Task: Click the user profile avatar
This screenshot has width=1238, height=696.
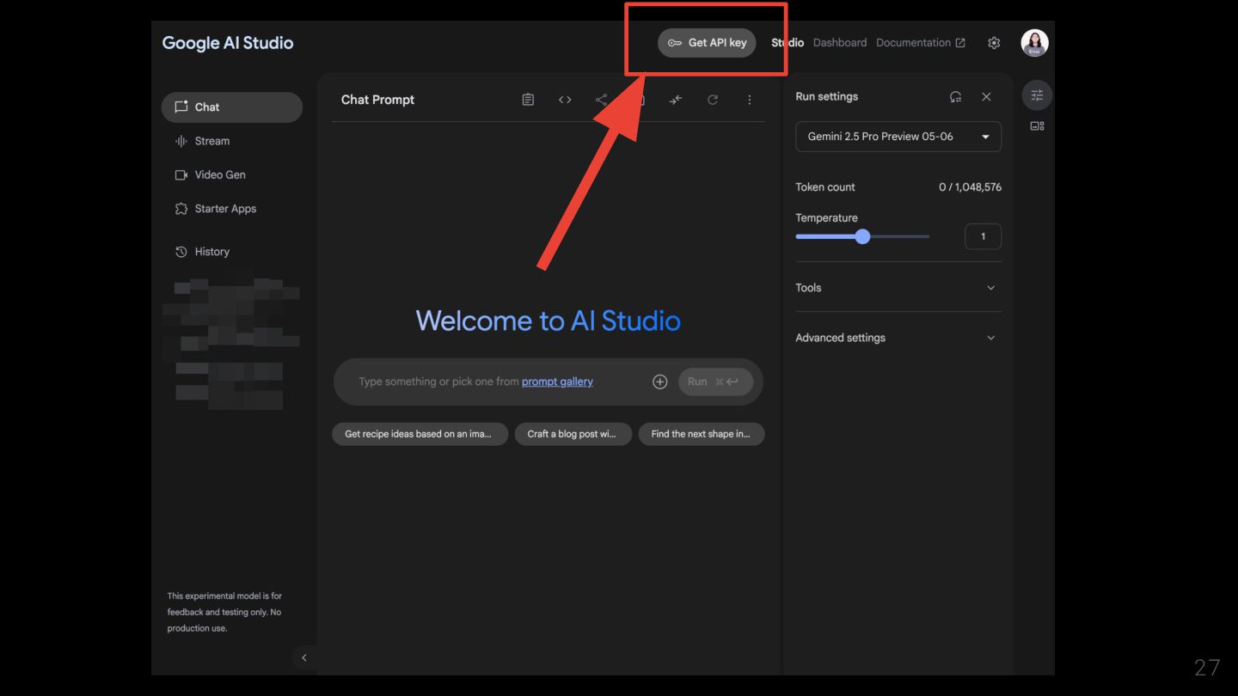Action: point(1034,43)
